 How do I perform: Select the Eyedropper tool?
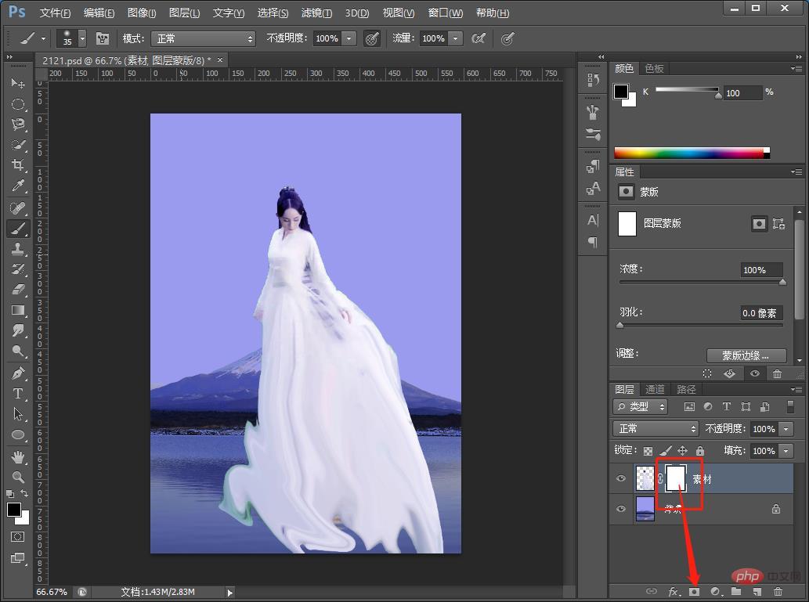click(17, 186)
